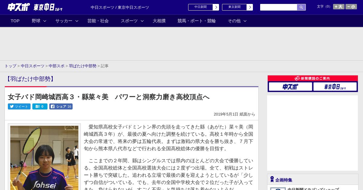Click 羽ばたけ中部勢 breadcrumb link
The width and height of the screenshot is (363, 190).
click(83, 66)
